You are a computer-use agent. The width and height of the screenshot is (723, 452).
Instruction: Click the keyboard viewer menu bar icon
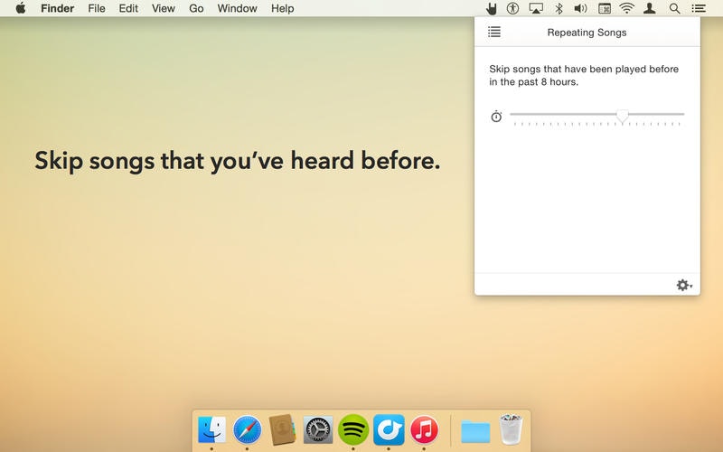coord(604,8)
